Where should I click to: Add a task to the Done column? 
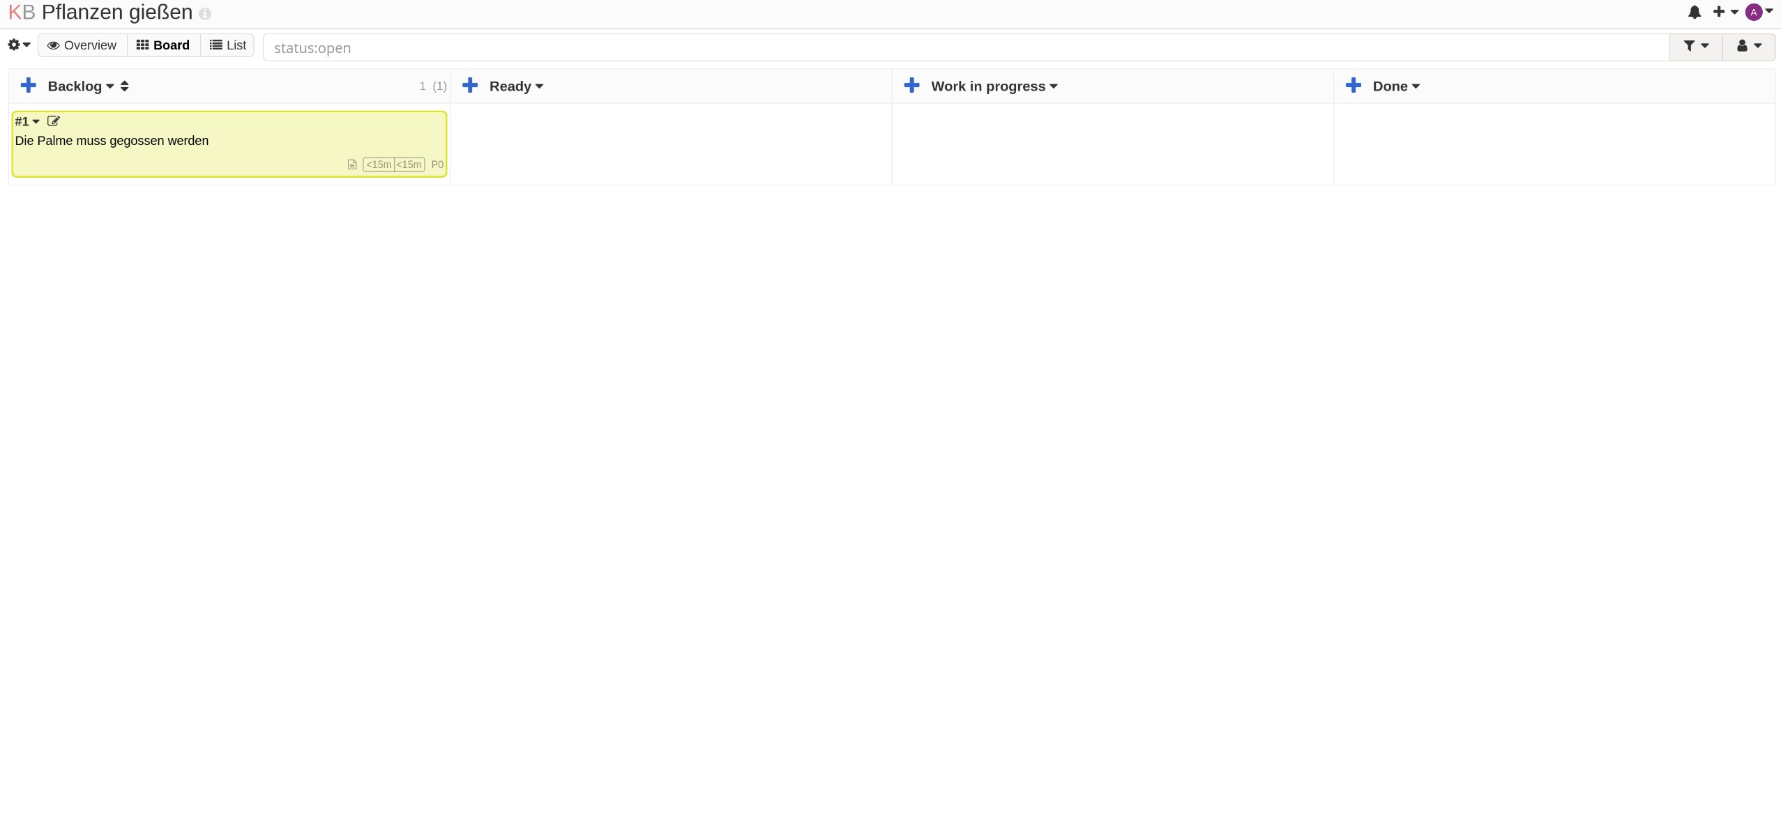tap(1353, 86)
